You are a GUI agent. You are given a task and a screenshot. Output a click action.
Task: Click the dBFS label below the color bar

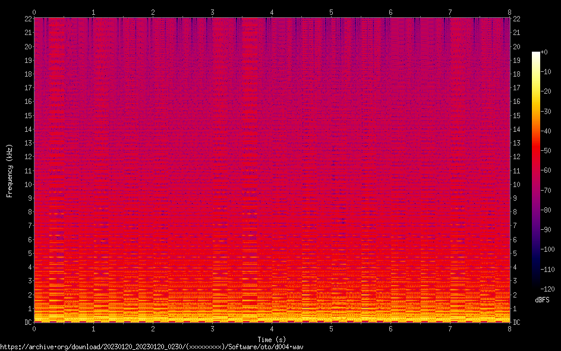point(542,300)
